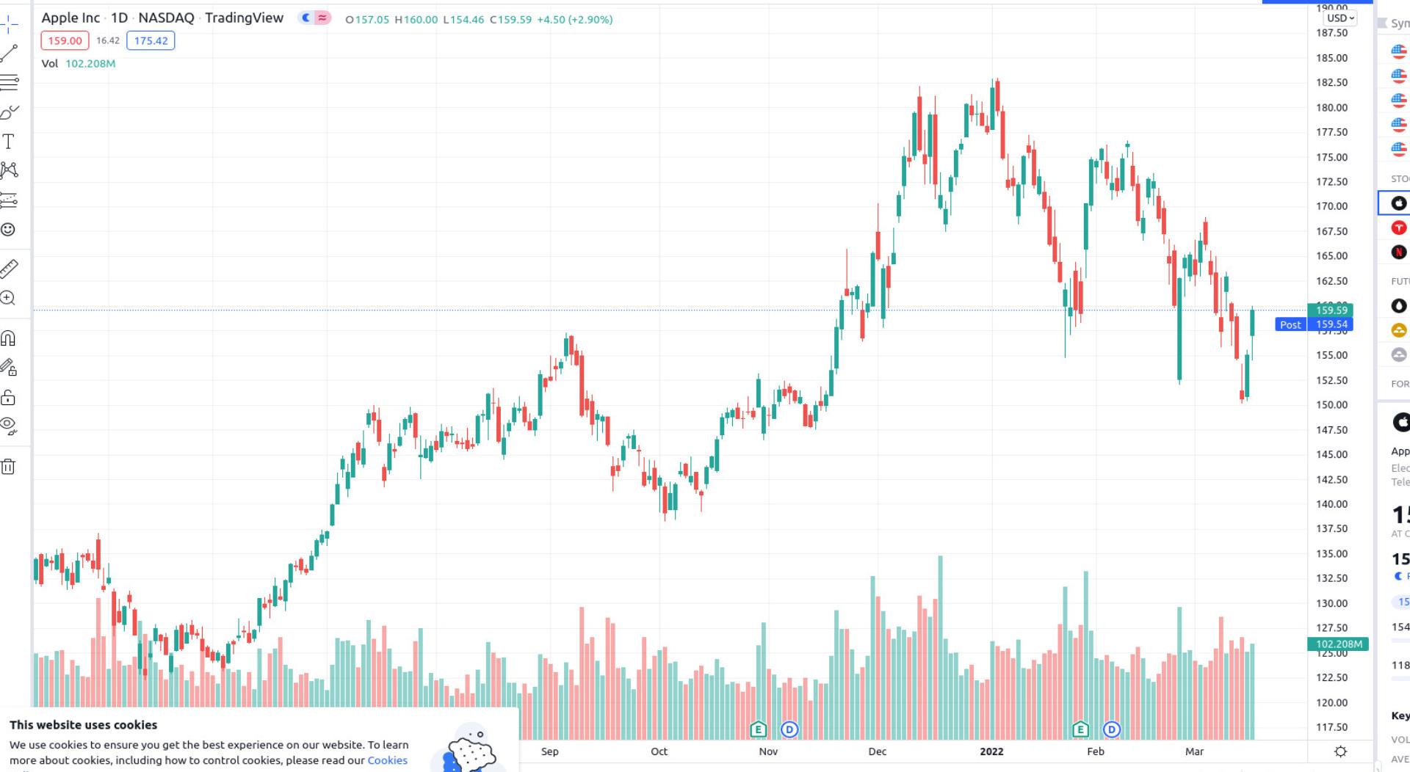The height and width of the screenshot is (772, 1410).
Task: Select the Netflix N watchlist item
Action: pyautogui.click(x=1398, y=252)
